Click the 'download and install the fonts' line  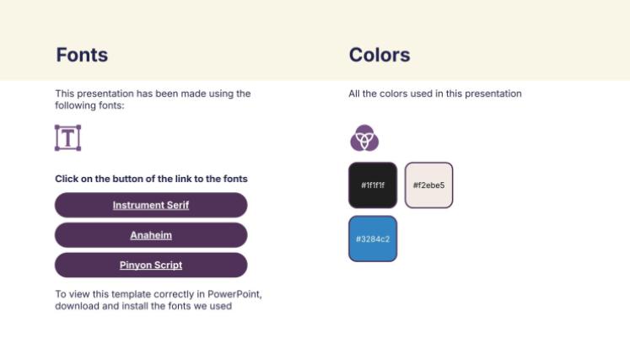tap(143, 306)
